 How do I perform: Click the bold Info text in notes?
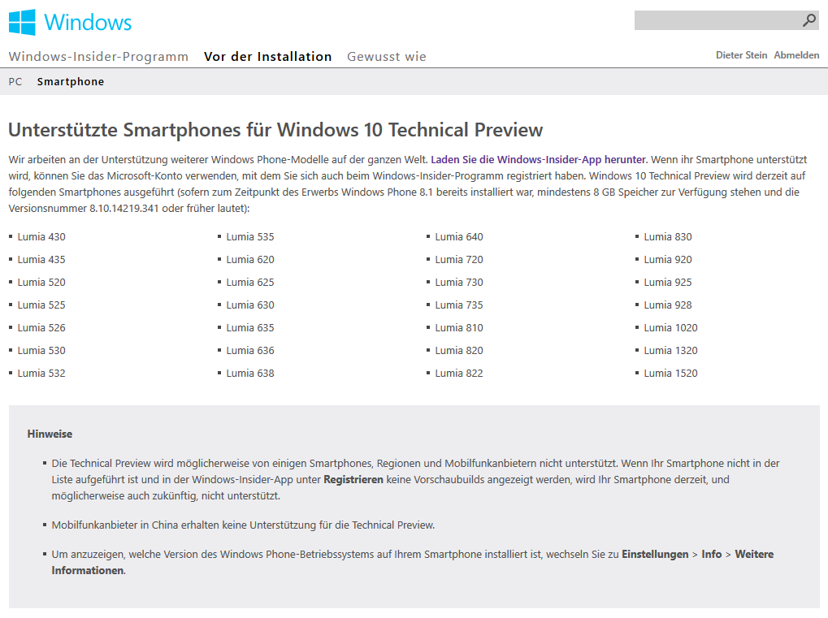pyautogui.click(x=711, y=554)
